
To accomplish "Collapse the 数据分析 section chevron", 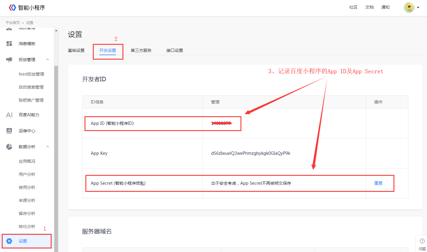I will pos(48,147).
